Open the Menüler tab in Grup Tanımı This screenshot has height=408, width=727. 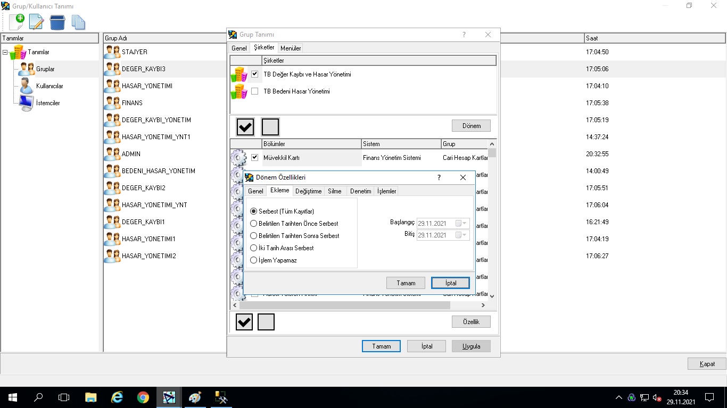tap(291, 48)
